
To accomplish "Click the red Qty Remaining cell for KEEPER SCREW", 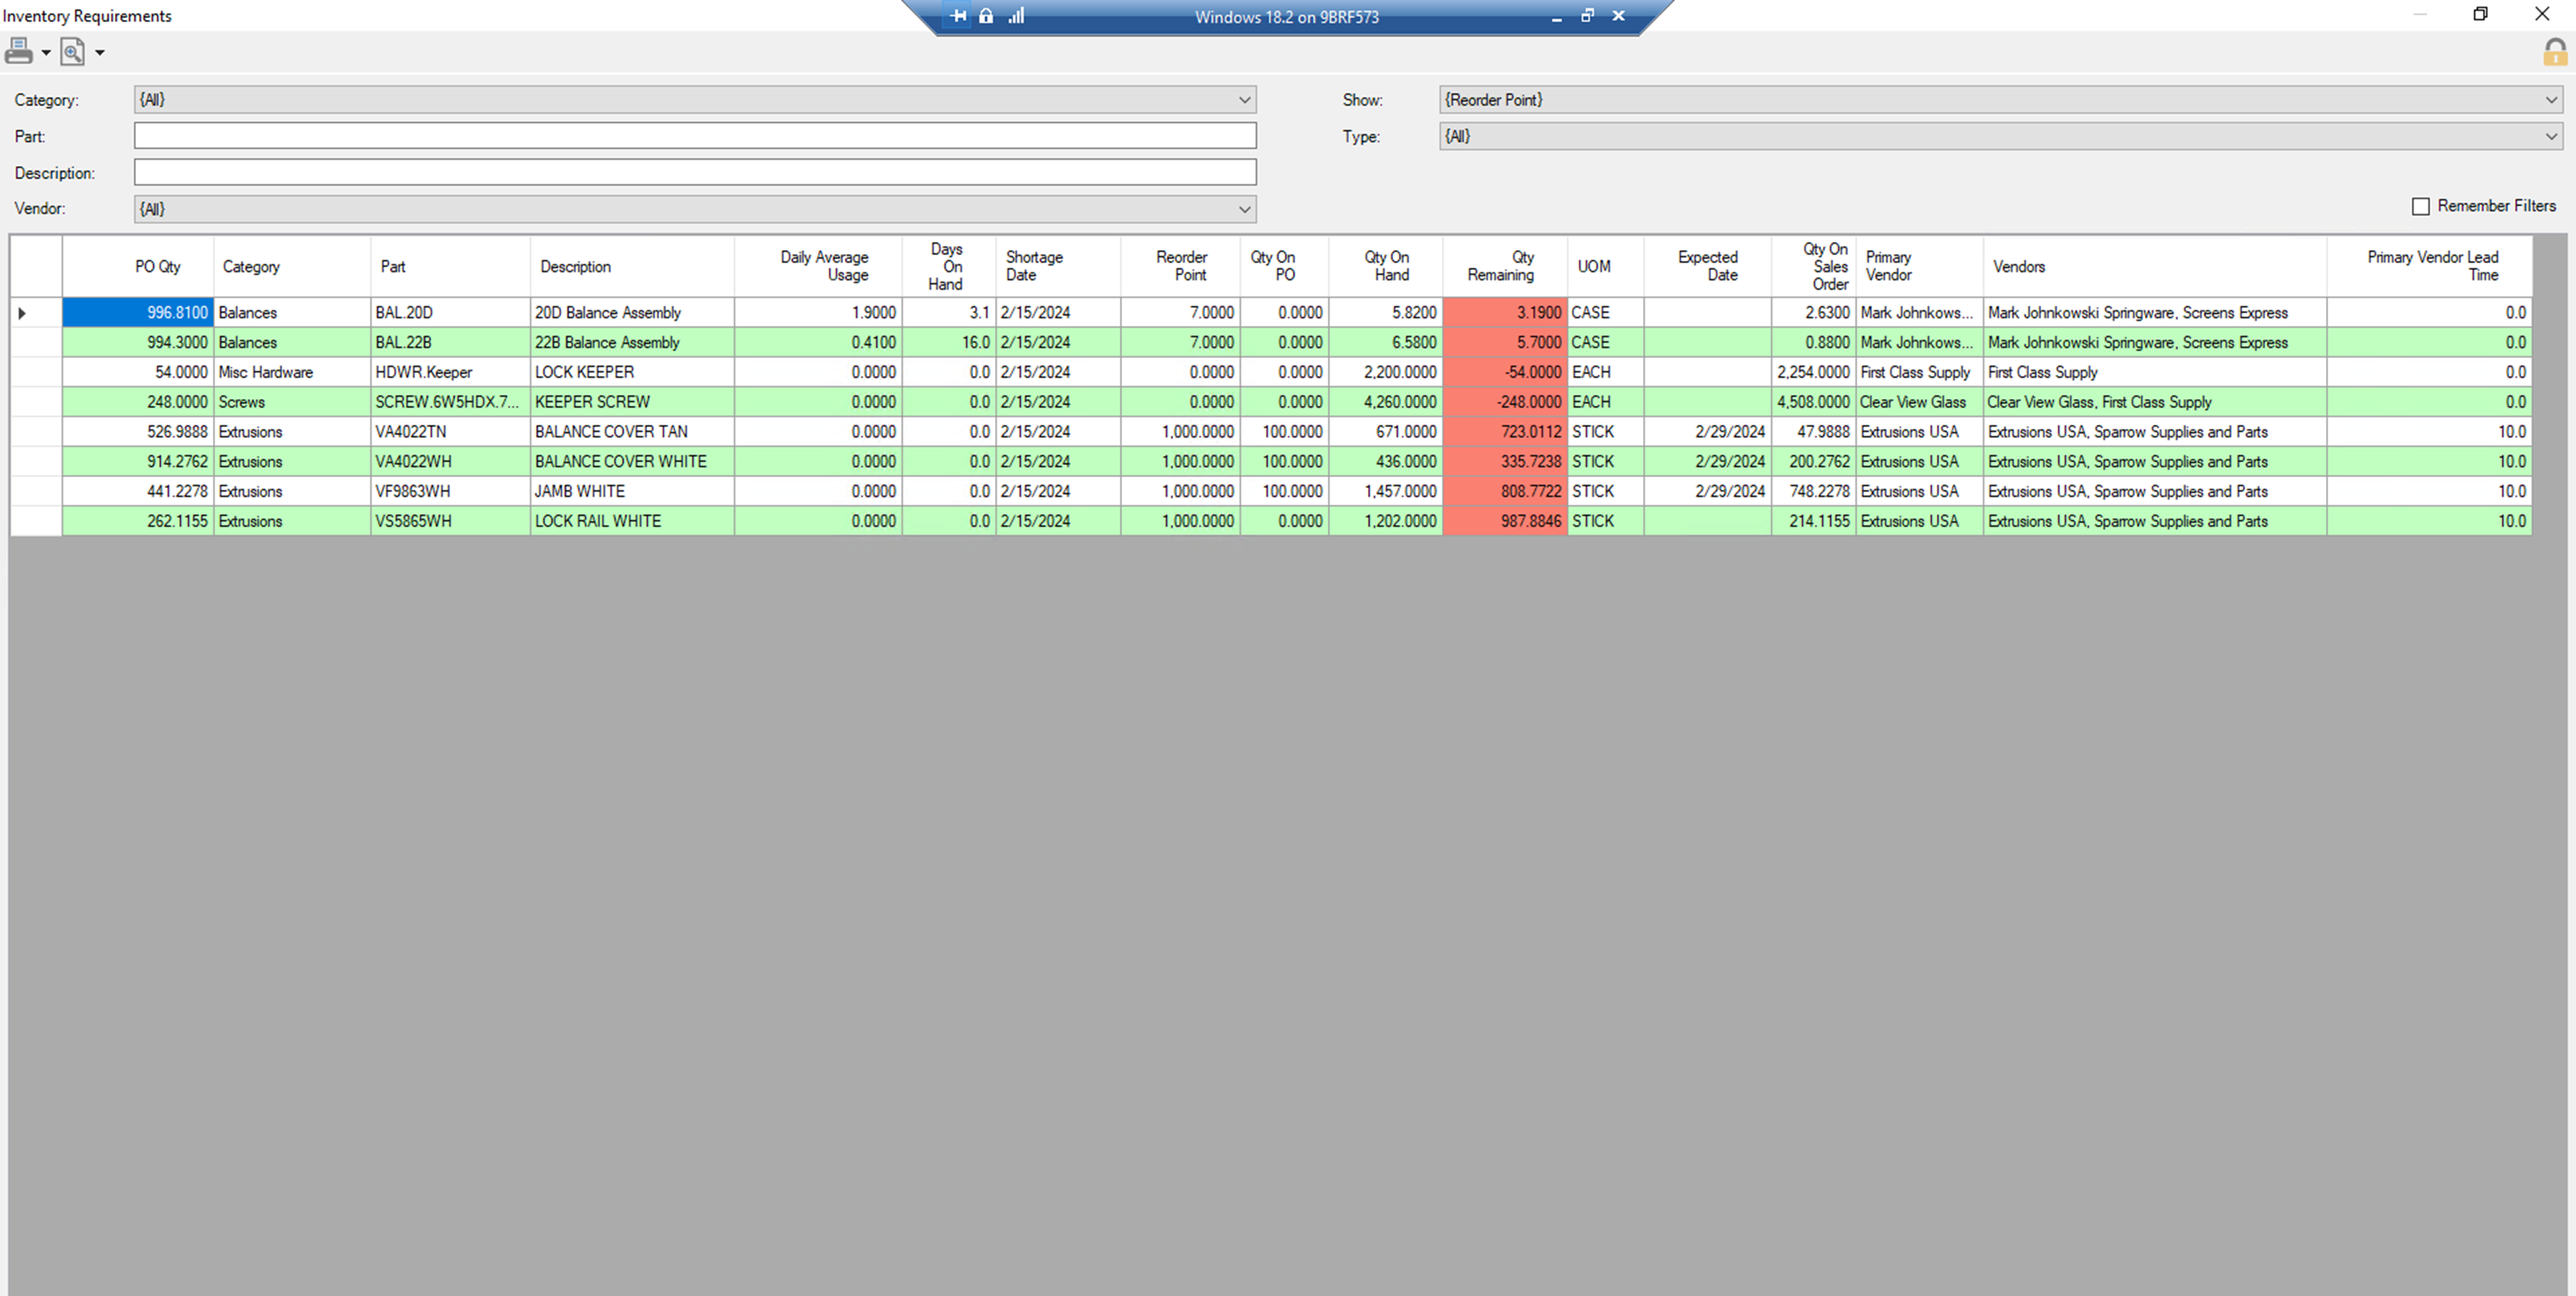I will click(1504, 401).
